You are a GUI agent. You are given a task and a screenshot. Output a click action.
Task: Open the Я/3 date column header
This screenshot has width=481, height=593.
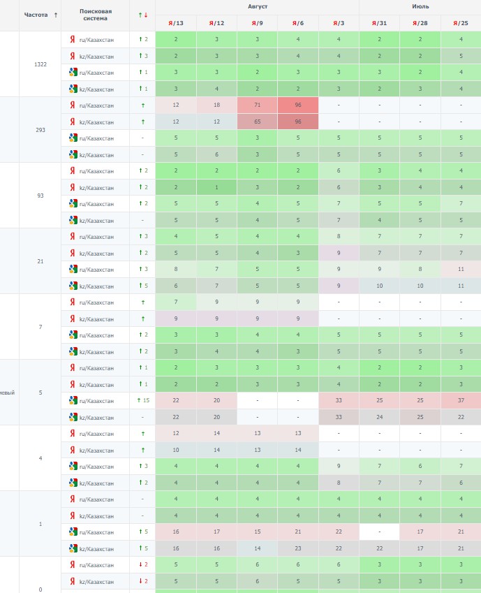[339, 23]
